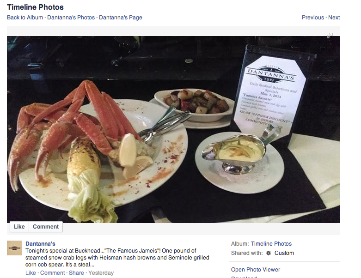Advance to the Next photo
This screenshot has height=278, width=361.
(334, 18)
